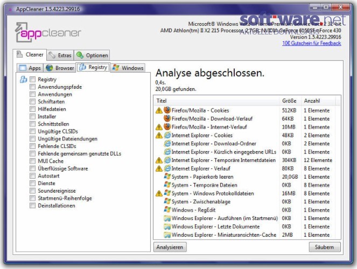Image resolution: width=357 pixels, height=269 pixels.
Task: Toggle the Installer checkbox
Action: 33,116
